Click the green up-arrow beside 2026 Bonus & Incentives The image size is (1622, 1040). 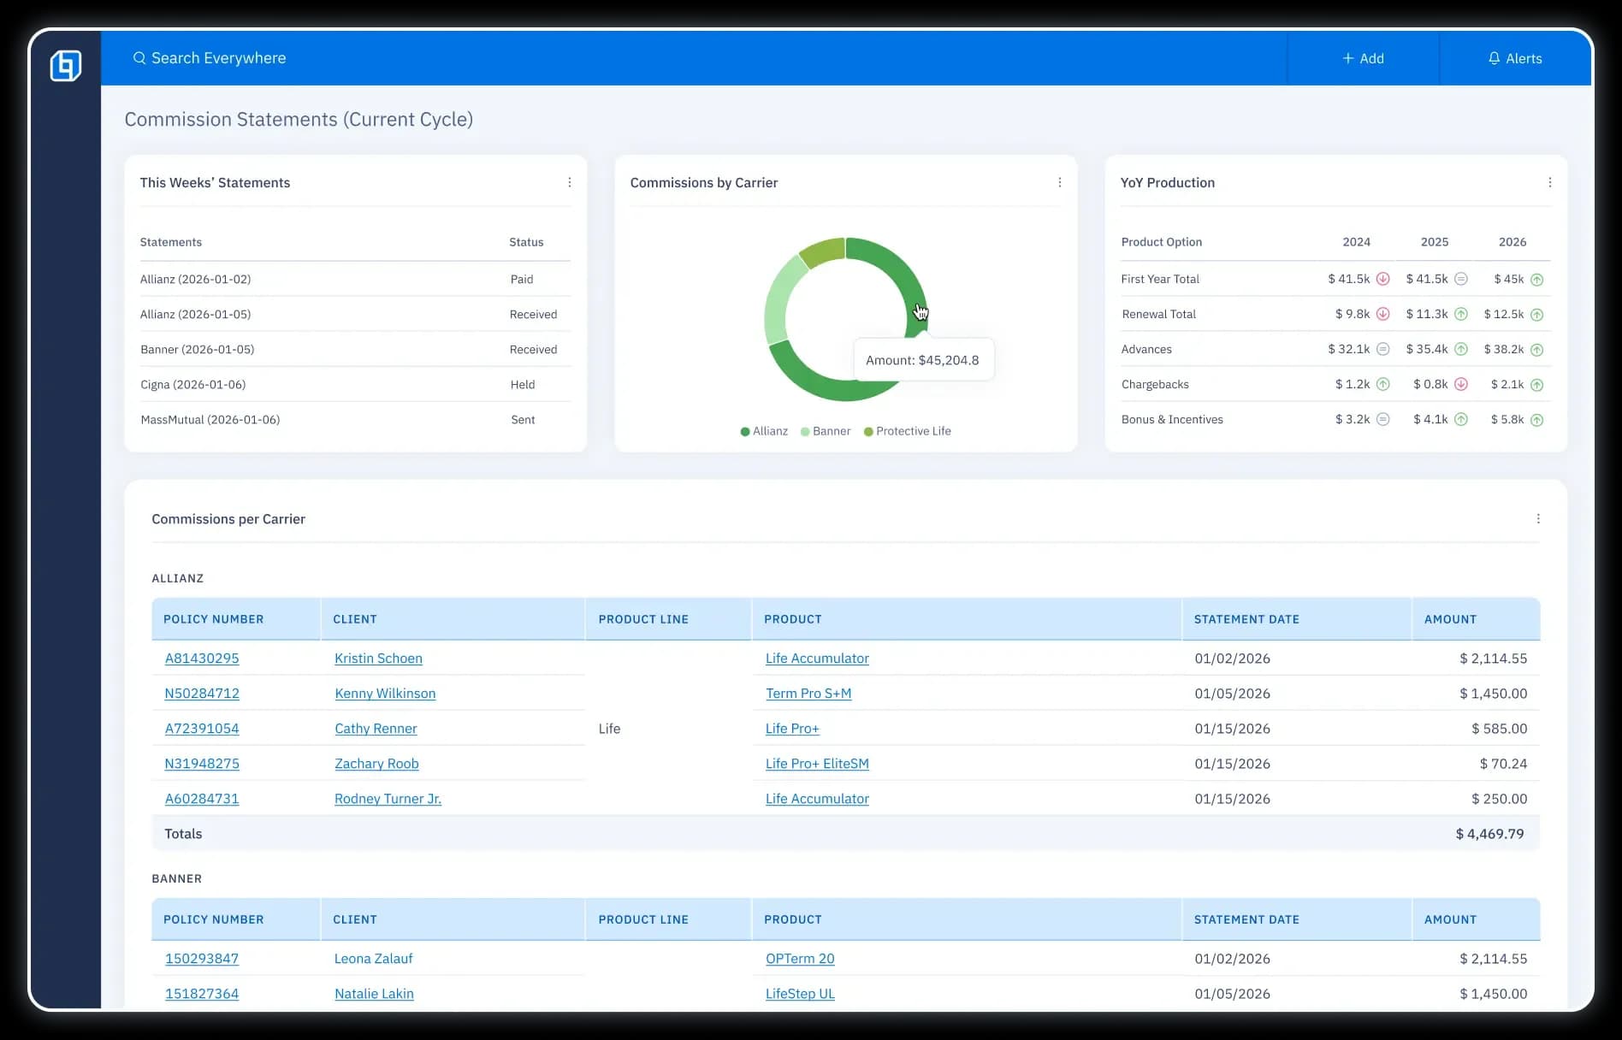pyautogui.click(x=1536, y=420)
